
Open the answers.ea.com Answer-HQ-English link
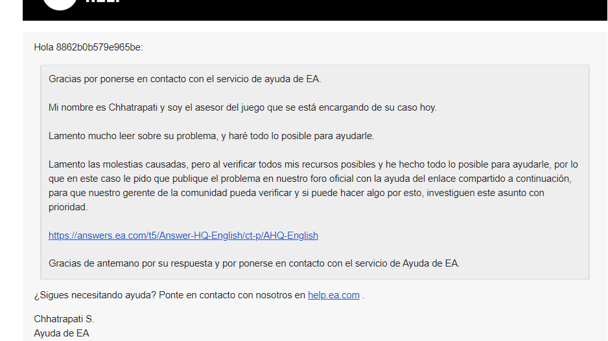[x=183, y=236]
